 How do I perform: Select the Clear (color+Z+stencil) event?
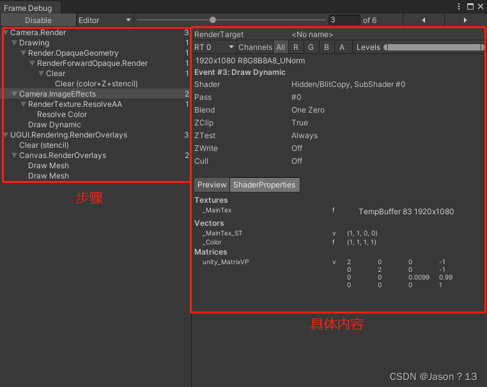pos(97,84)
